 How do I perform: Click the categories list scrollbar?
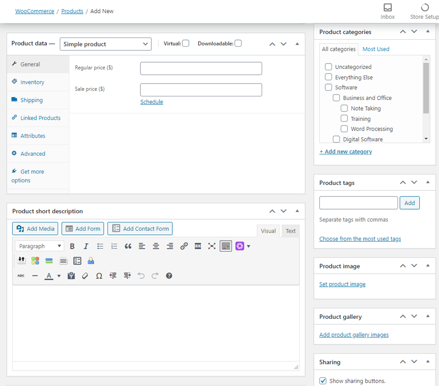click(426, 88)
